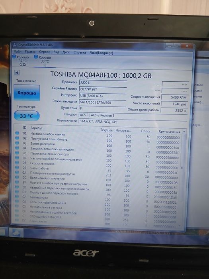
Task: Click the Наихудш... column header
Action: (123, 130)
